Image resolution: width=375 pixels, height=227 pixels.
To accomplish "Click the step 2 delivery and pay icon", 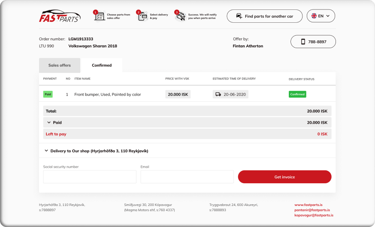I will (142, 16).
